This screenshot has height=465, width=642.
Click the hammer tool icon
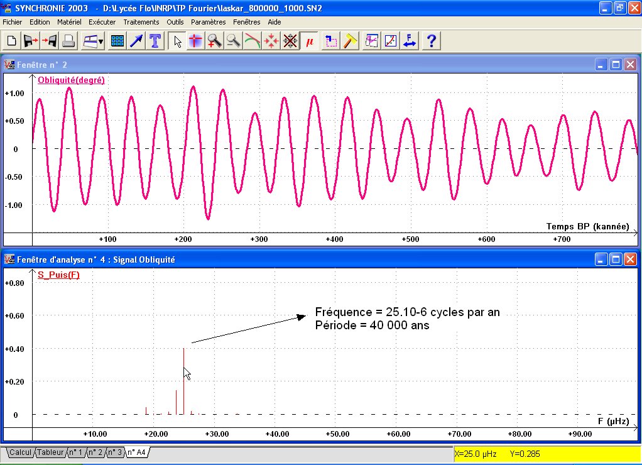[x=351, y=41]
